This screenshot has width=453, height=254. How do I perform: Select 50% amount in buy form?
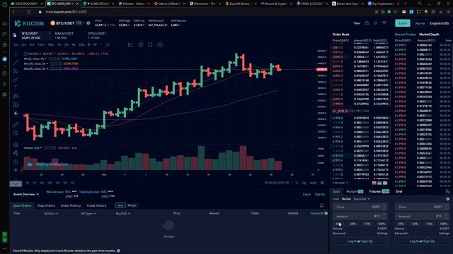(x=352, y=224)
